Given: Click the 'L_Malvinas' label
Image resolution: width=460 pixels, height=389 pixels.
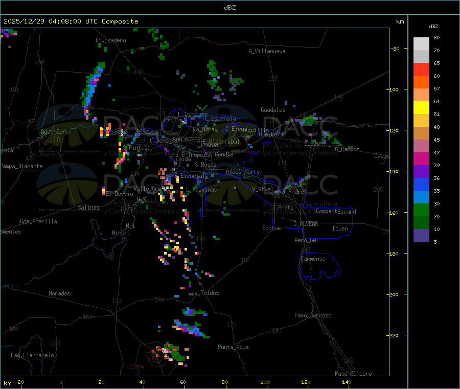Looking at the screenshot, I should pos(201,190).
